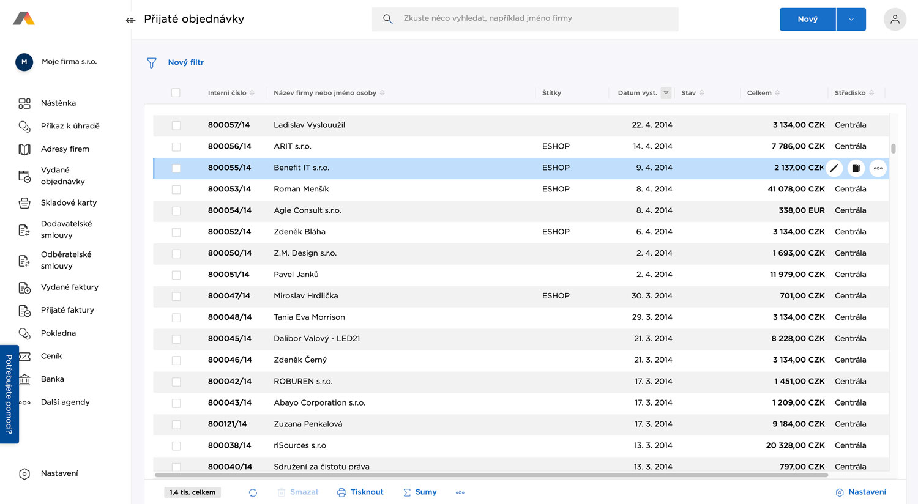This screenshot has height=504, width=918.
Task: Click the more options dots in bottom toolbar
Action: (460, 492)
